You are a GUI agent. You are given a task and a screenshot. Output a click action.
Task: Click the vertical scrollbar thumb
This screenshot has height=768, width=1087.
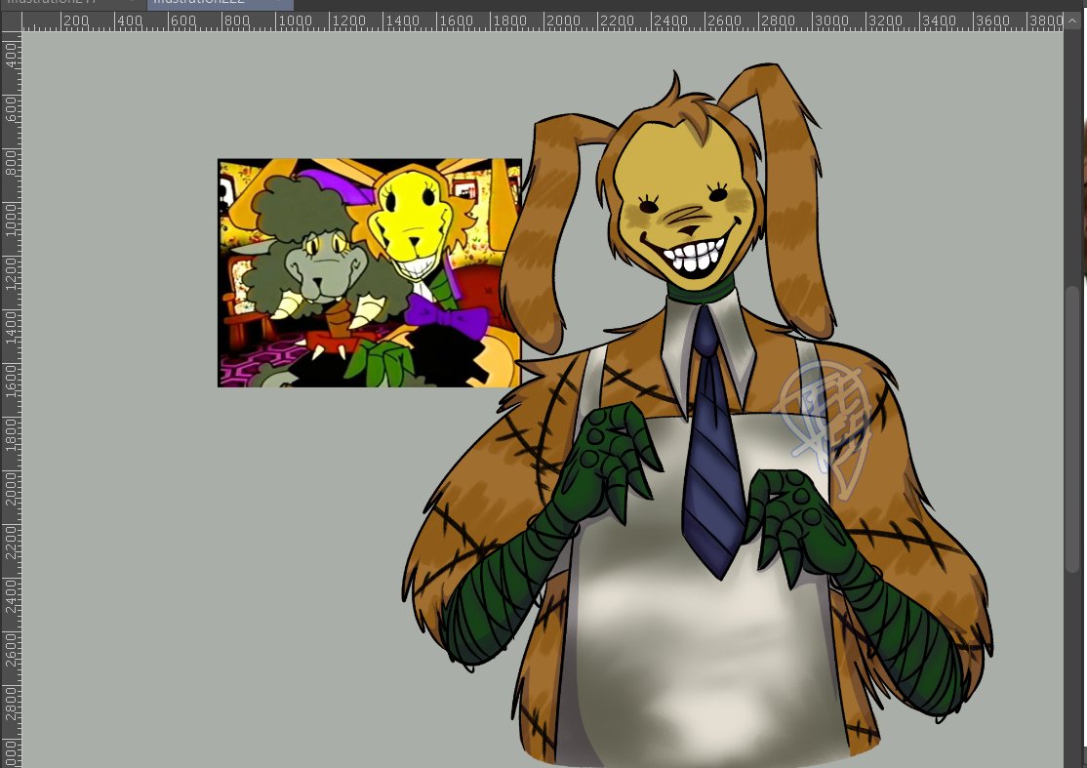pos(1072,428)
